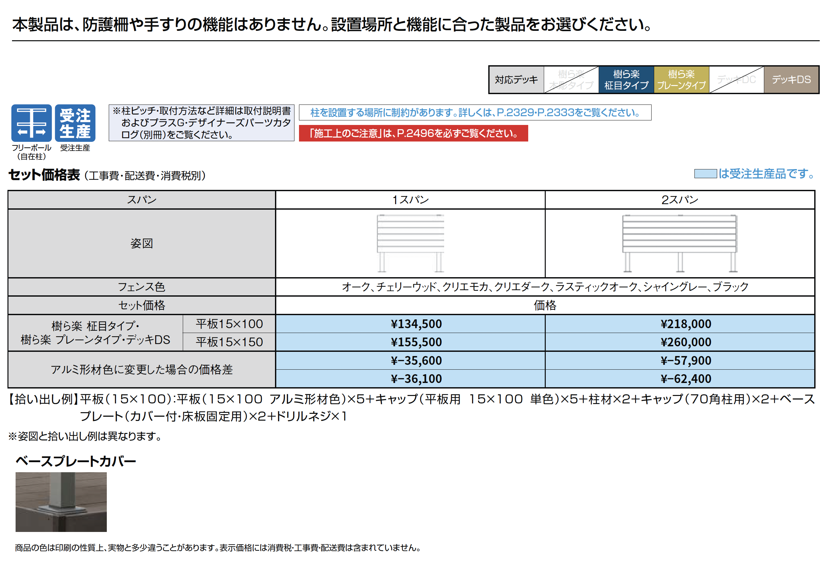Viewport: 835px width, 567px height.
Task: Click the 対応デッキ label box
Action: click(x=516, y=80)
